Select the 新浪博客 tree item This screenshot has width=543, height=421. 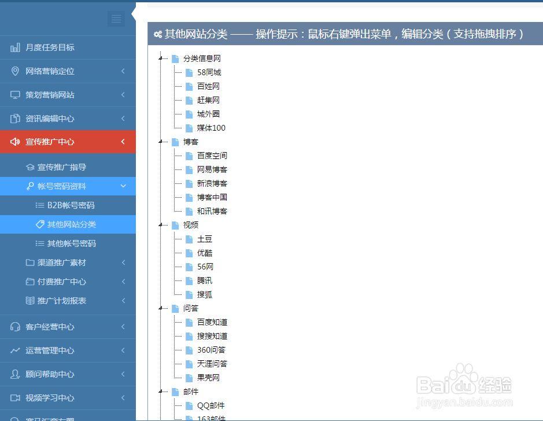212,183
